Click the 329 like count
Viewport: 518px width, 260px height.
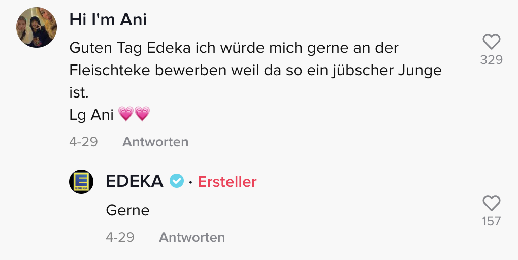(491, 60)
